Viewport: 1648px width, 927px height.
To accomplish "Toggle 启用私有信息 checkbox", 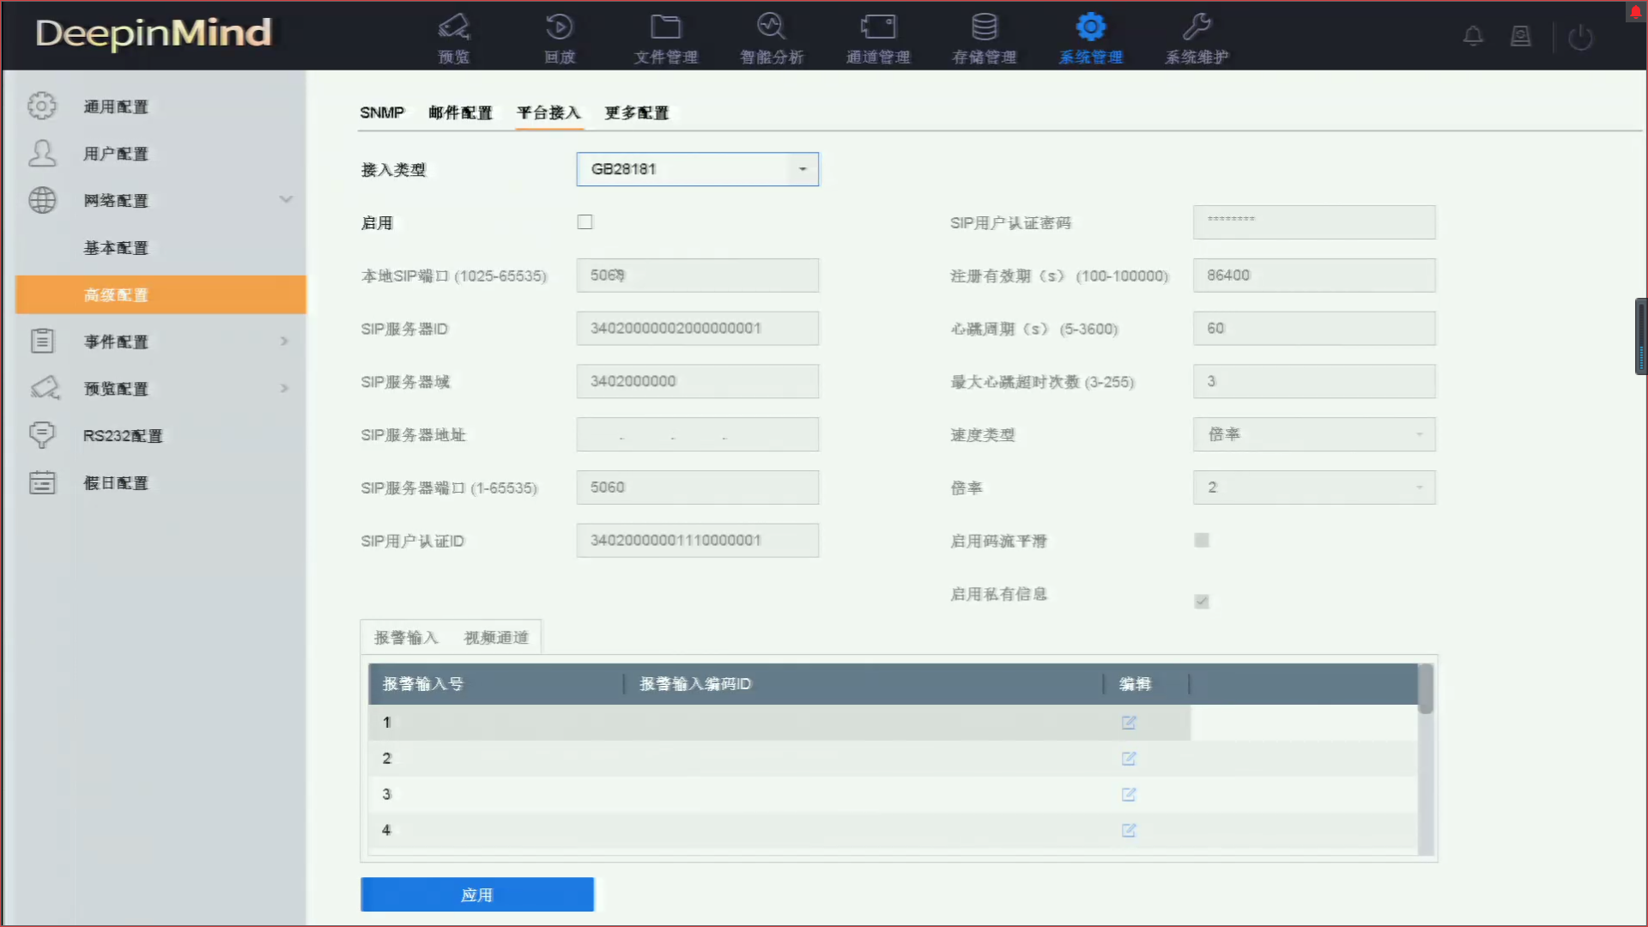I will coord(1202,601).
